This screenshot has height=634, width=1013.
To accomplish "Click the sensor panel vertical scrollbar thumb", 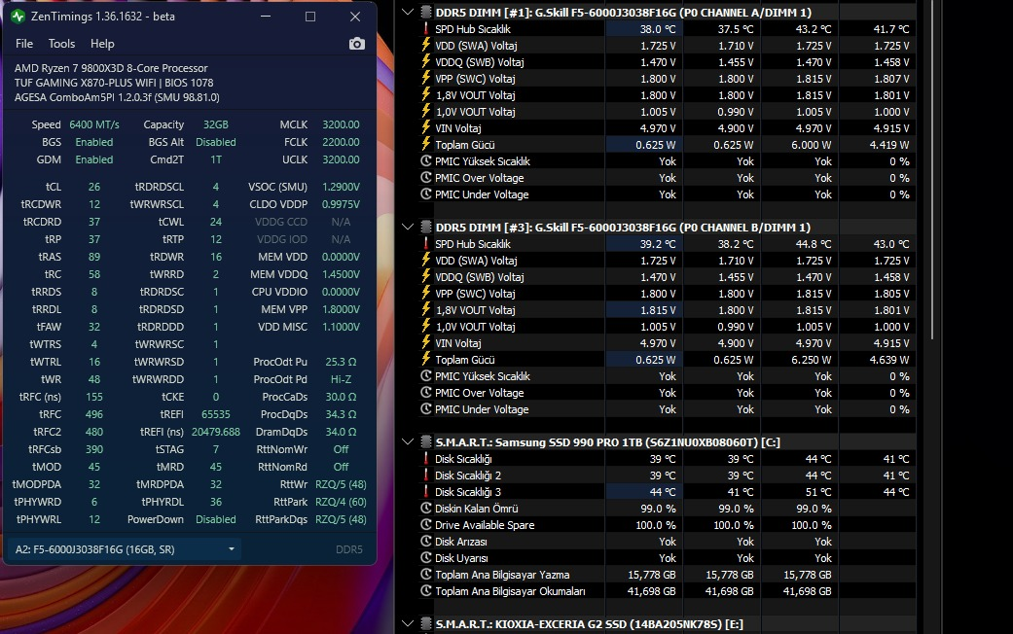I will coord(931,169).
